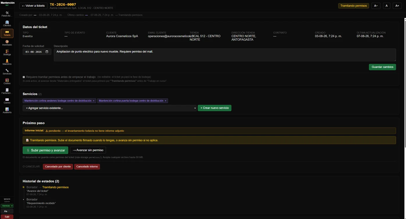The image size is (406, 219).
Task: Expand the Agregar servicio existente dropdown
Action: (x=110, y=108)
